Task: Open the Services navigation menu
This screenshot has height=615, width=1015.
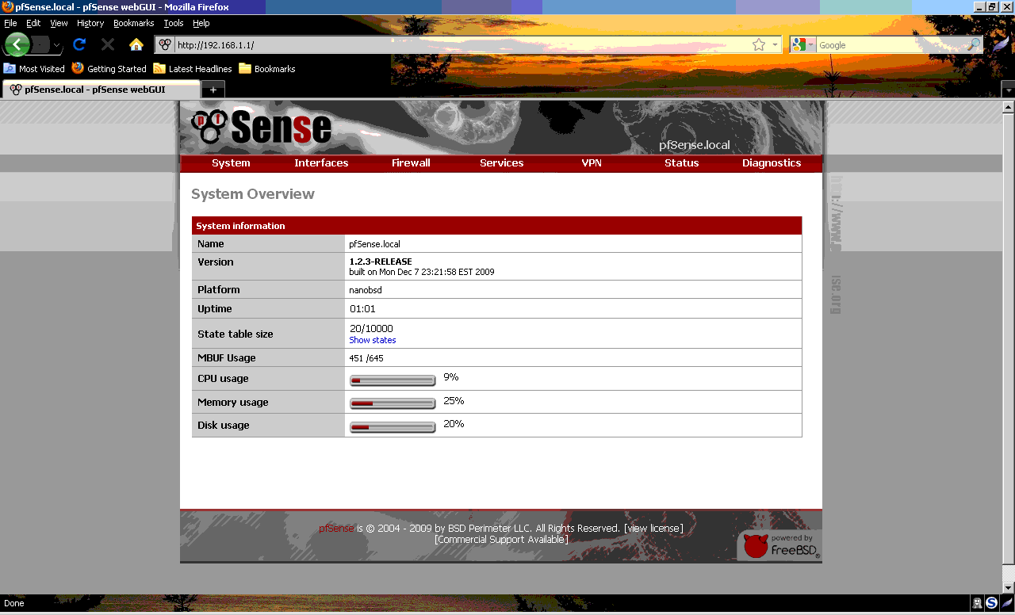Action: pyautogui.click(x=501, y=162)
